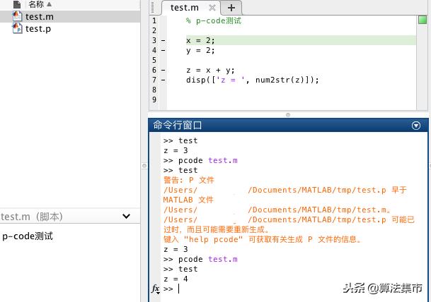Image resolution: width=431 pixels, height=302 pixels.
Task: Select test.p in the file list
Action: (38, 29)
